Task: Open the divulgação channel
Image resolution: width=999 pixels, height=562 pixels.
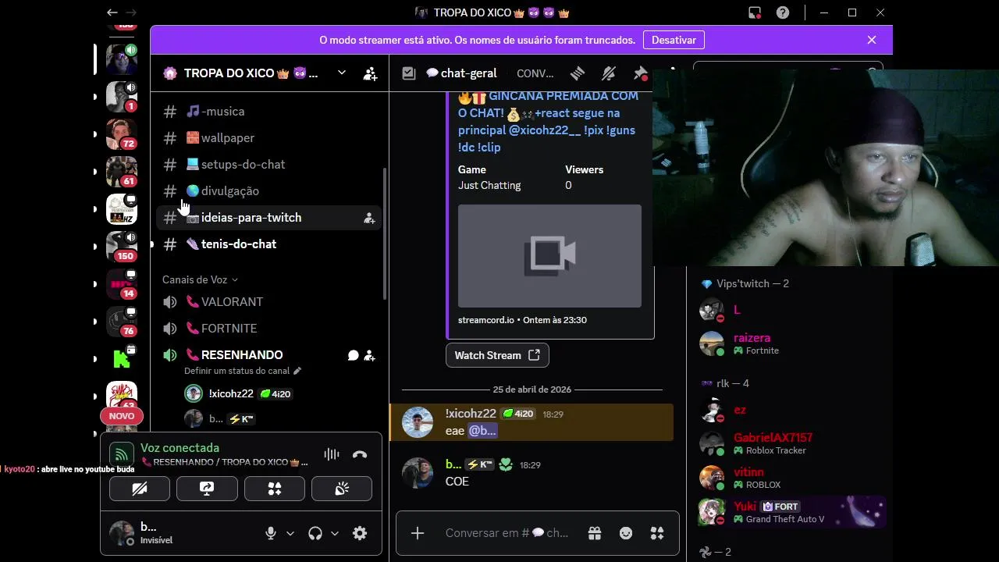Action: (269, 191)
